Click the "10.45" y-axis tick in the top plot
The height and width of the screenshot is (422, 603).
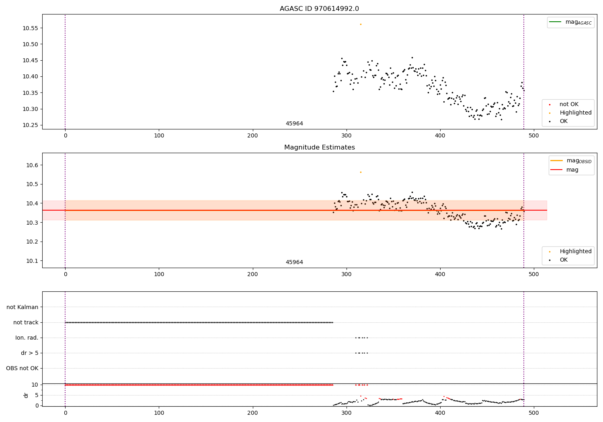(30, 61)
